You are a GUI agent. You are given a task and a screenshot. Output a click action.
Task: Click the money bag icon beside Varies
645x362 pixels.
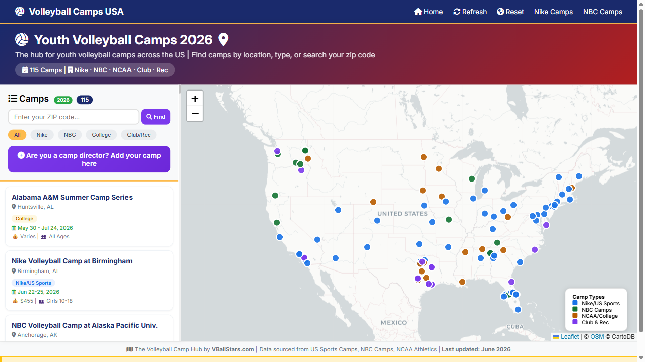coord(15,236)
